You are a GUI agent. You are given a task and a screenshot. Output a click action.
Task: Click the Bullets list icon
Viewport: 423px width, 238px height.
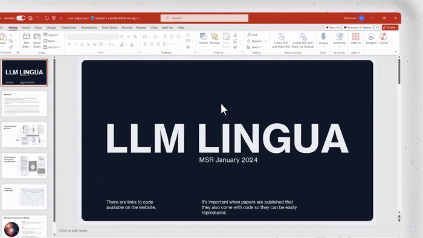[x=145, y=37]
